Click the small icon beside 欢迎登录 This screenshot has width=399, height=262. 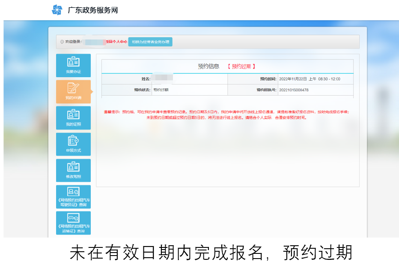[x=62, y=42]
